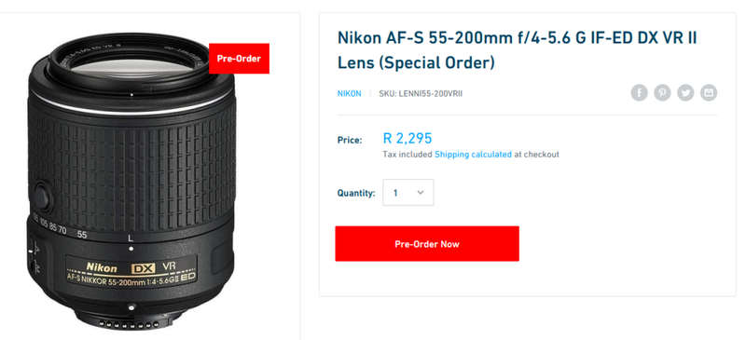Viewport: 746px width, 340px height.
Task: Open the NIKON brand link
Action: coord(349,94)
